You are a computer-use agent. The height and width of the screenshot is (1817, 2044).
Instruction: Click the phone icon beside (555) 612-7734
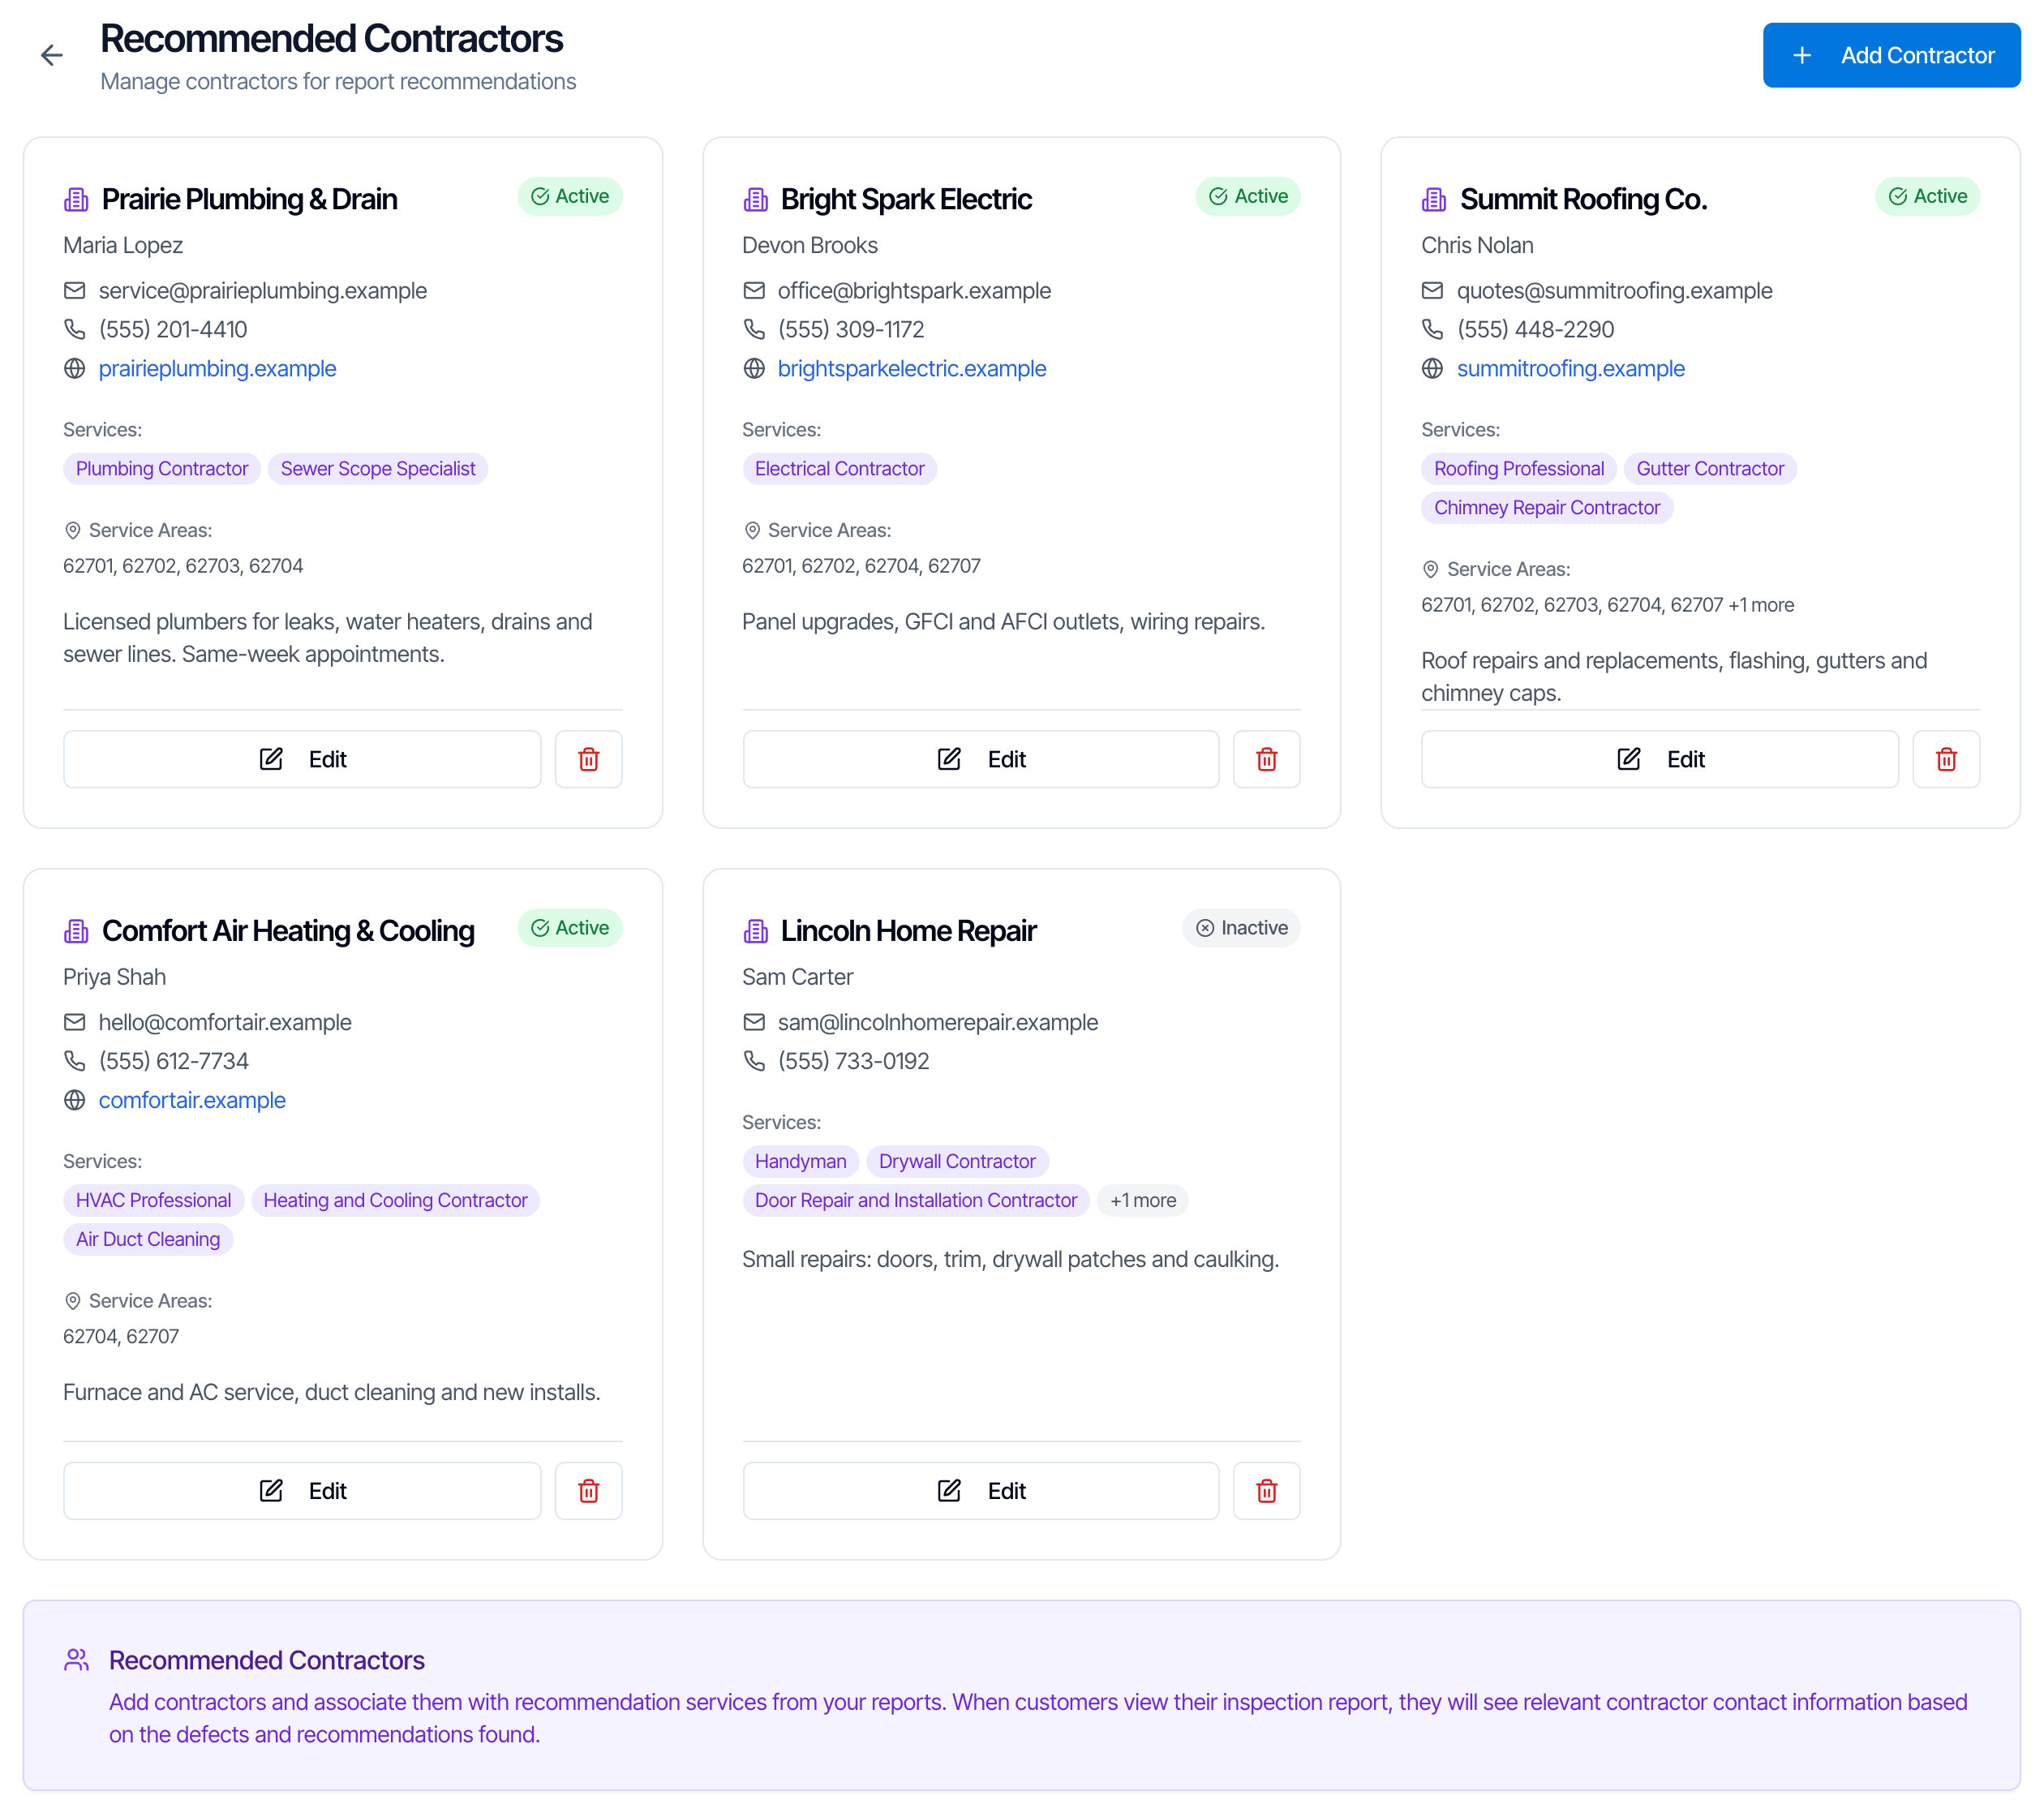[x=75, y=1061]
